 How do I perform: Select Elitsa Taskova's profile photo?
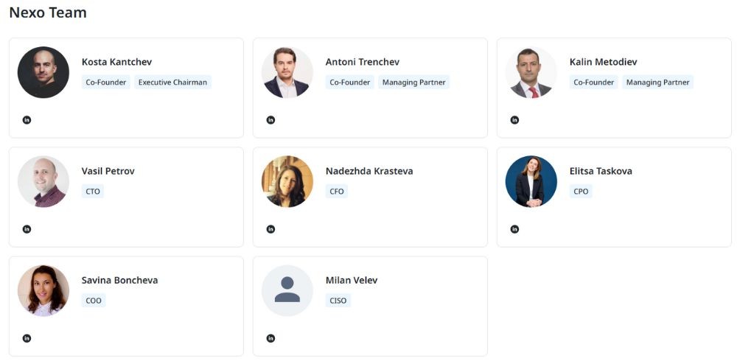pyautogui.click(x=531, y=181)
